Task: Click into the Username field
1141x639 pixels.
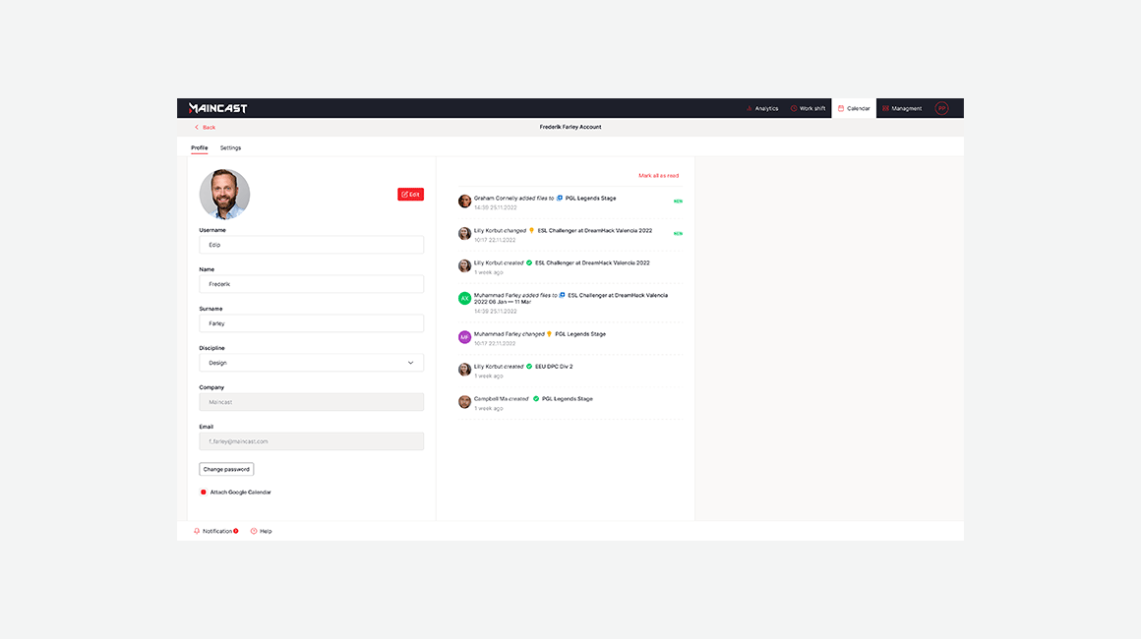Action: point(311,245)
